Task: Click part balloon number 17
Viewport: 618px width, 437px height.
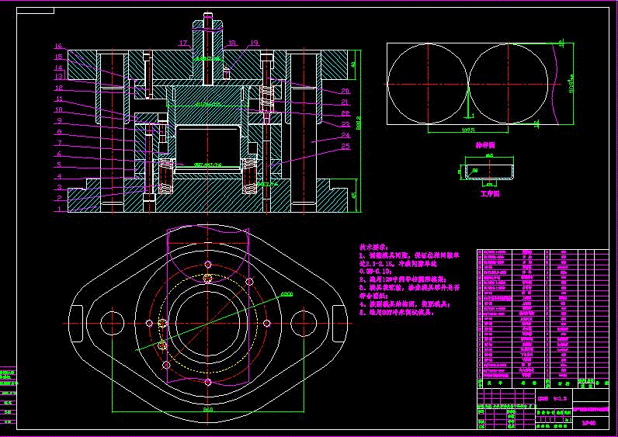Action: pyautogui.click(x=183, y=43)
